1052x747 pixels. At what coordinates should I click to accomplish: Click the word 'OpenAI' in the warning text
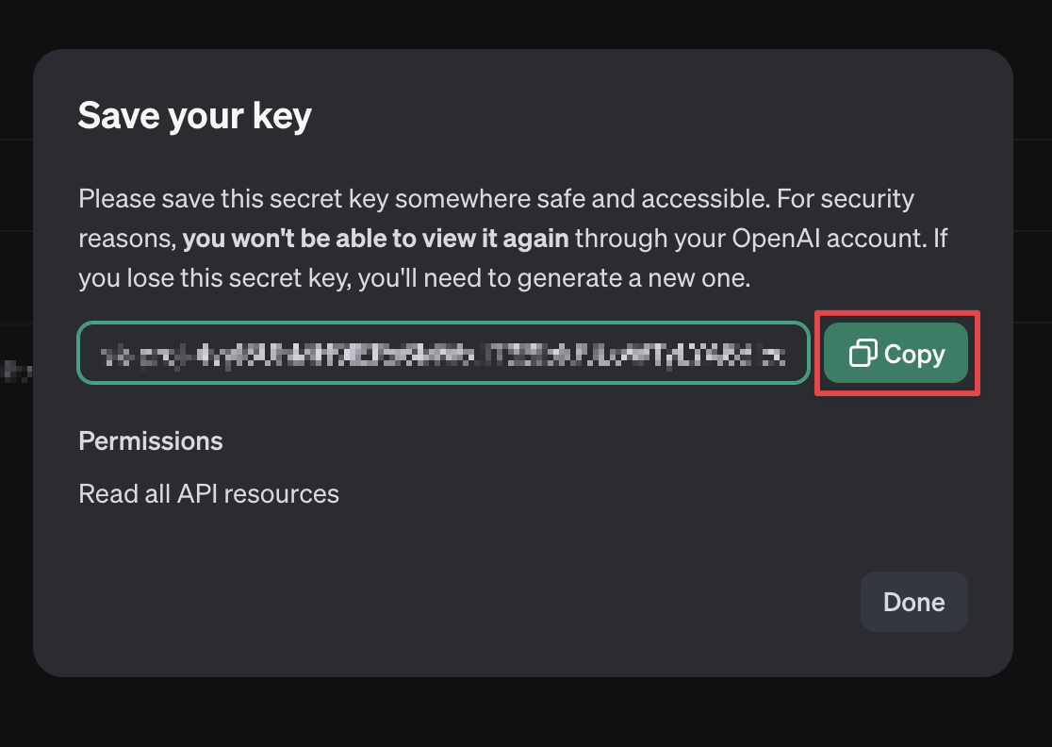tap(776, 239)
